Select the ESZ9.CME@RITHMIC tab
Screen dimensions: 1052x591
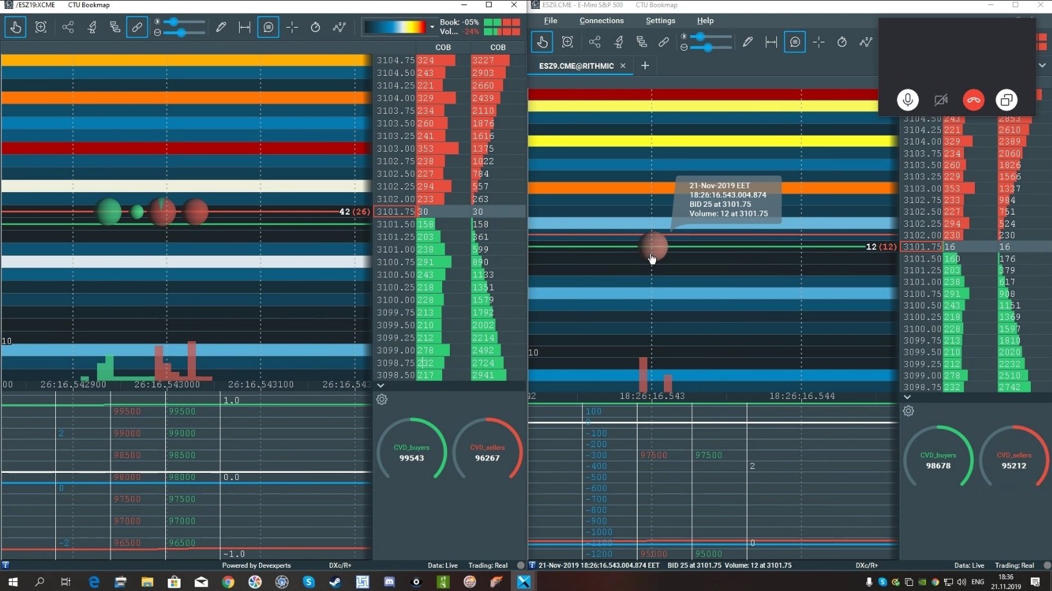click(x=576, y=66)
